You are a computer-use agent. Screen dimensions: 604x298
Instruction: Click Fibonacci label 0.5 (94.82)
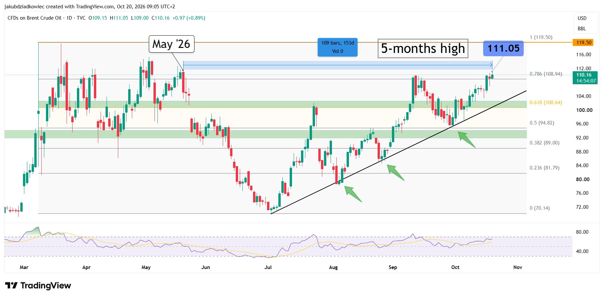(x=542, y=123)
